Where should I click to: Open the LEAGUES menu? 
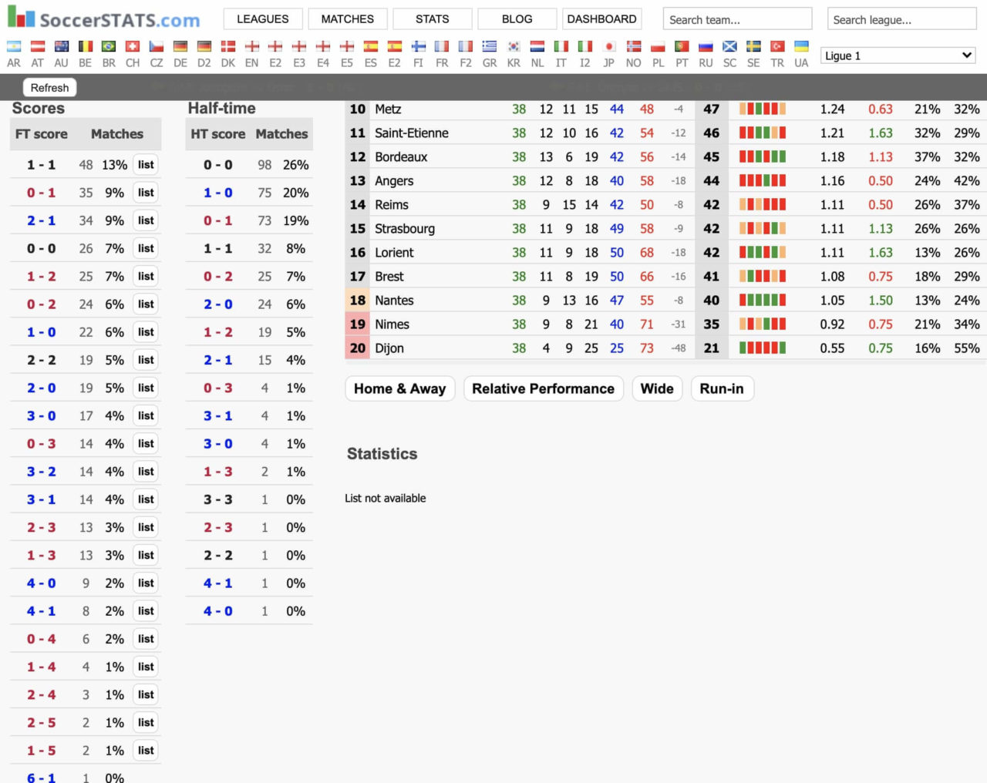(x=262, y=19)
